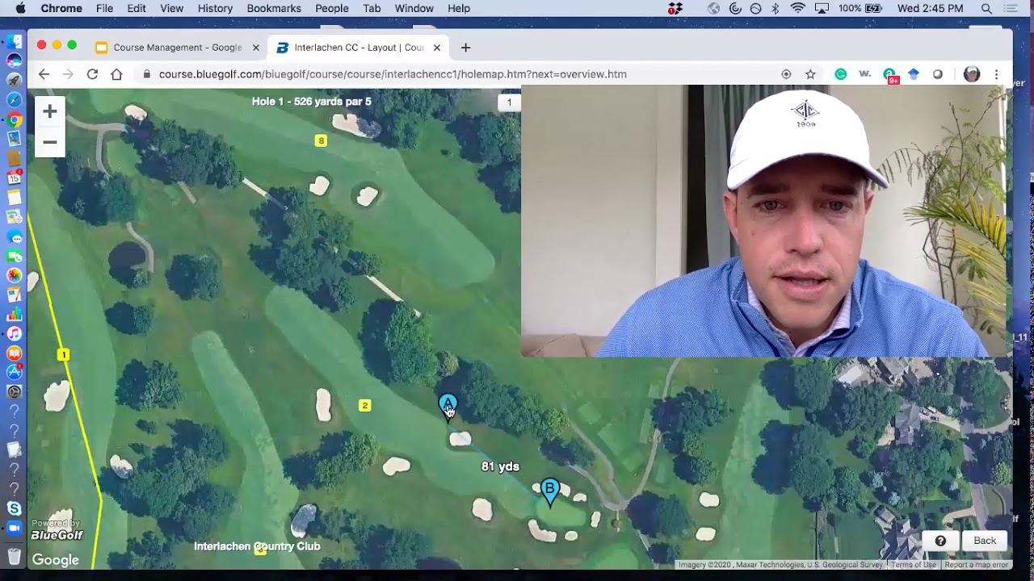1034x581 pixels.
Task: Close the Interlachen CC tab
Action: pos(437,48)
